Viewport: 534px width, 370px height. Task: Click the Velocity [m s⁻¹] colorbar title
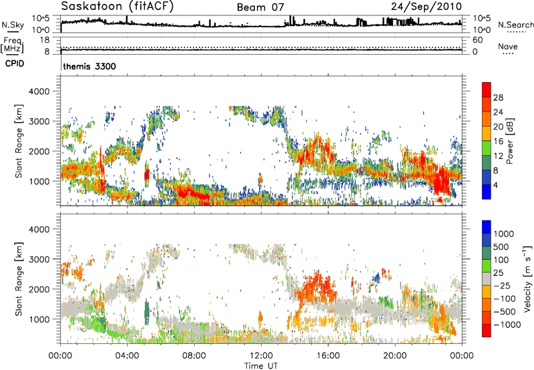[527, 279]
